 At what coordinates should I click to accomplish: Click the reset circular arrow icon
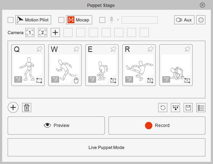click(x=163, y=108)
